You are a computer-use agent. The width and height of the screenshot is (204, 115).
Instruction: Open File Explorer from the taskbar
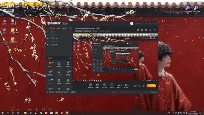point(25,113)
